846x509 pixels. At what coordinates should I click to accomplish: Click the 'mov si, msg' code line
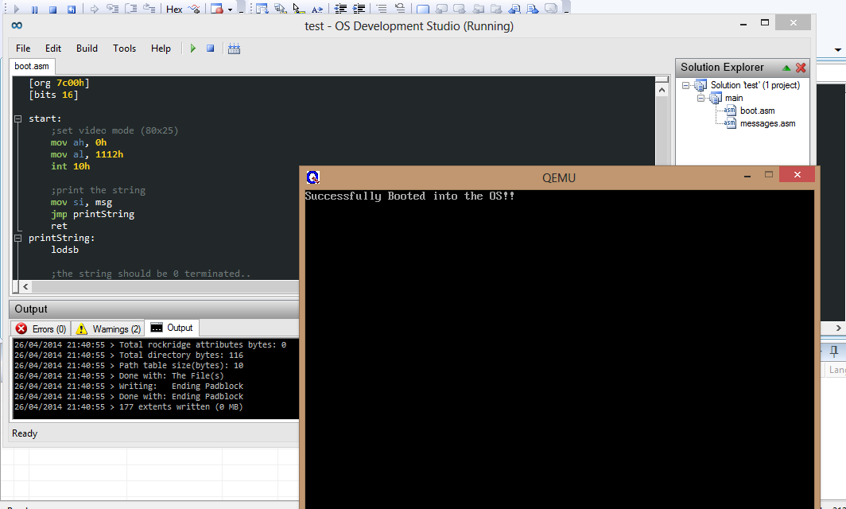click(x=81, y=203)
